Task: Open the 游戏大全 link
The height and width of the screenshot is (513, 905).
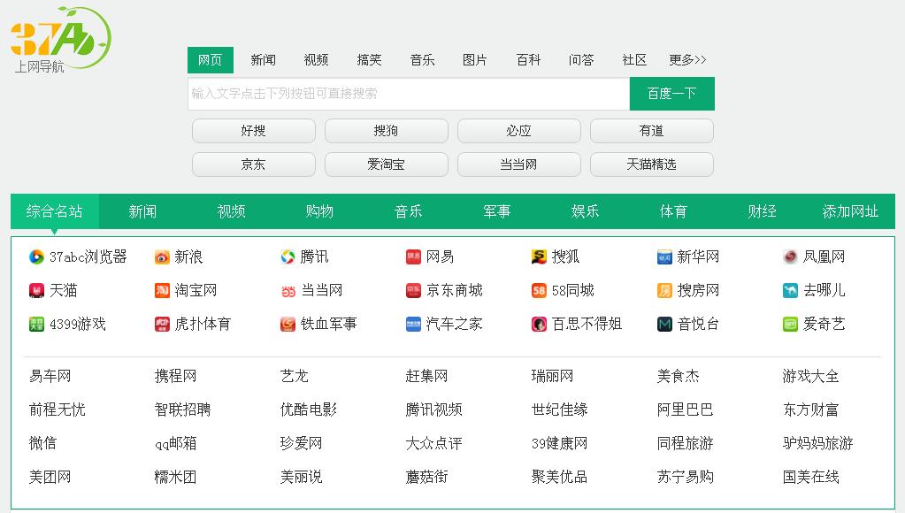Action: click(811, 376)
